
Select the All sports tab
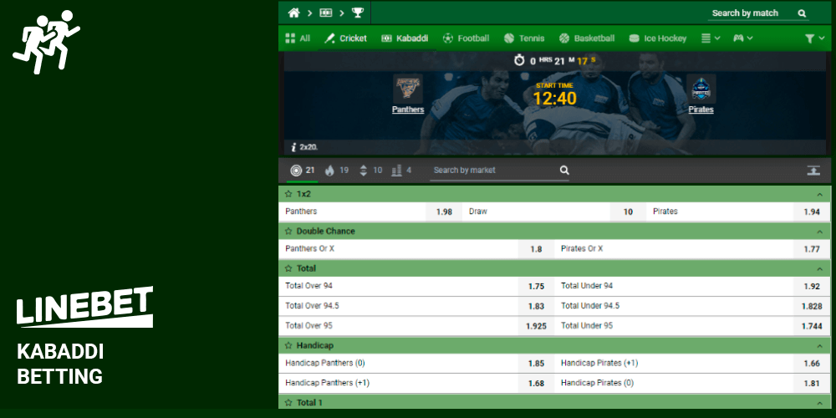298,38
